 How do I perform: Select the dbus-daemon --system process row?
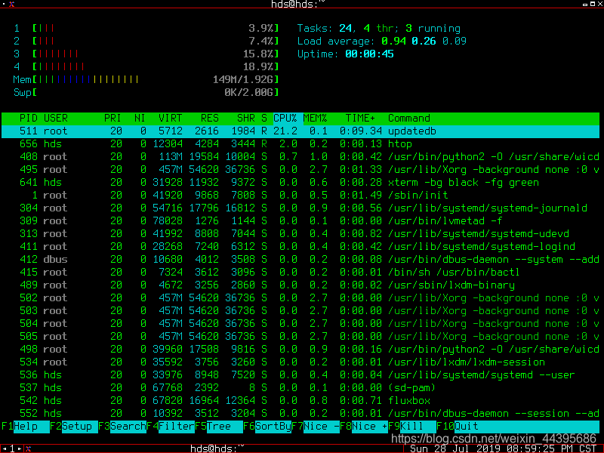pos(300,260)
